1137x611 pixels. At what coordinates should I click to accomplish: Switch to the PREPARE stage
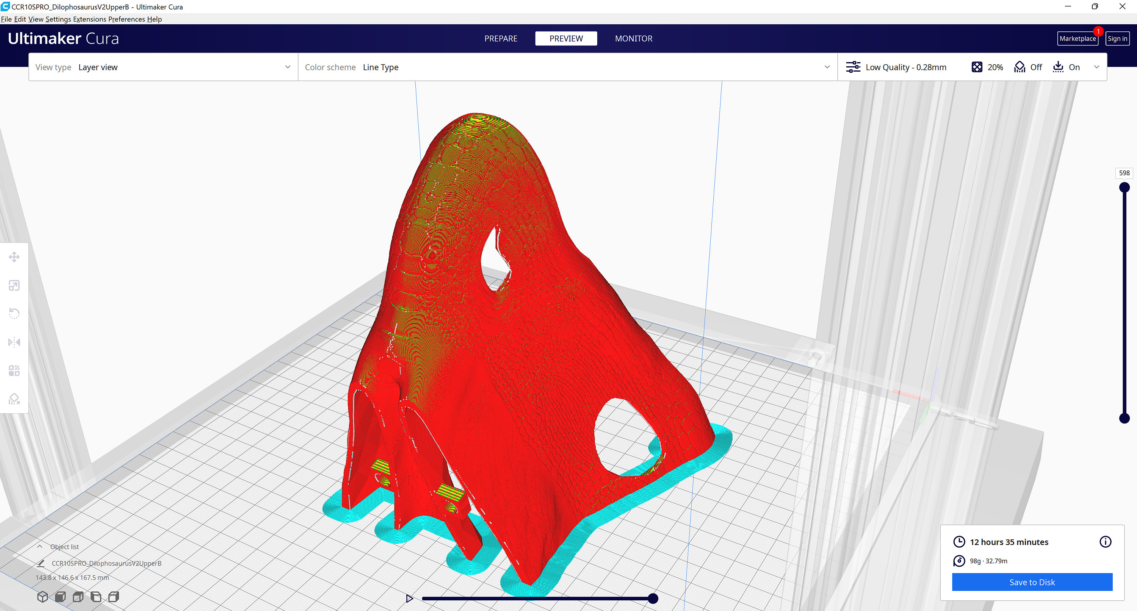click(x=501, y=38)
